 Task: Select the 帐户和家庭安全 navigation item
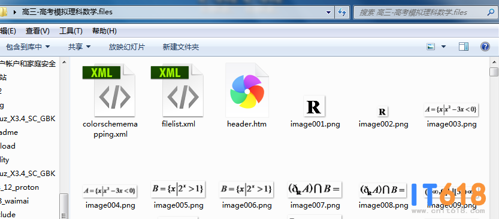click(28, 64)
